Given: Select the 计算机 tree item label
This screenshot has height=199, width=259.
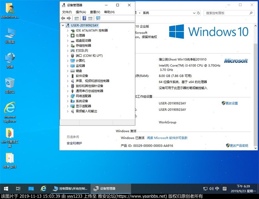Looking at the screenshot, I should (80, 61).
